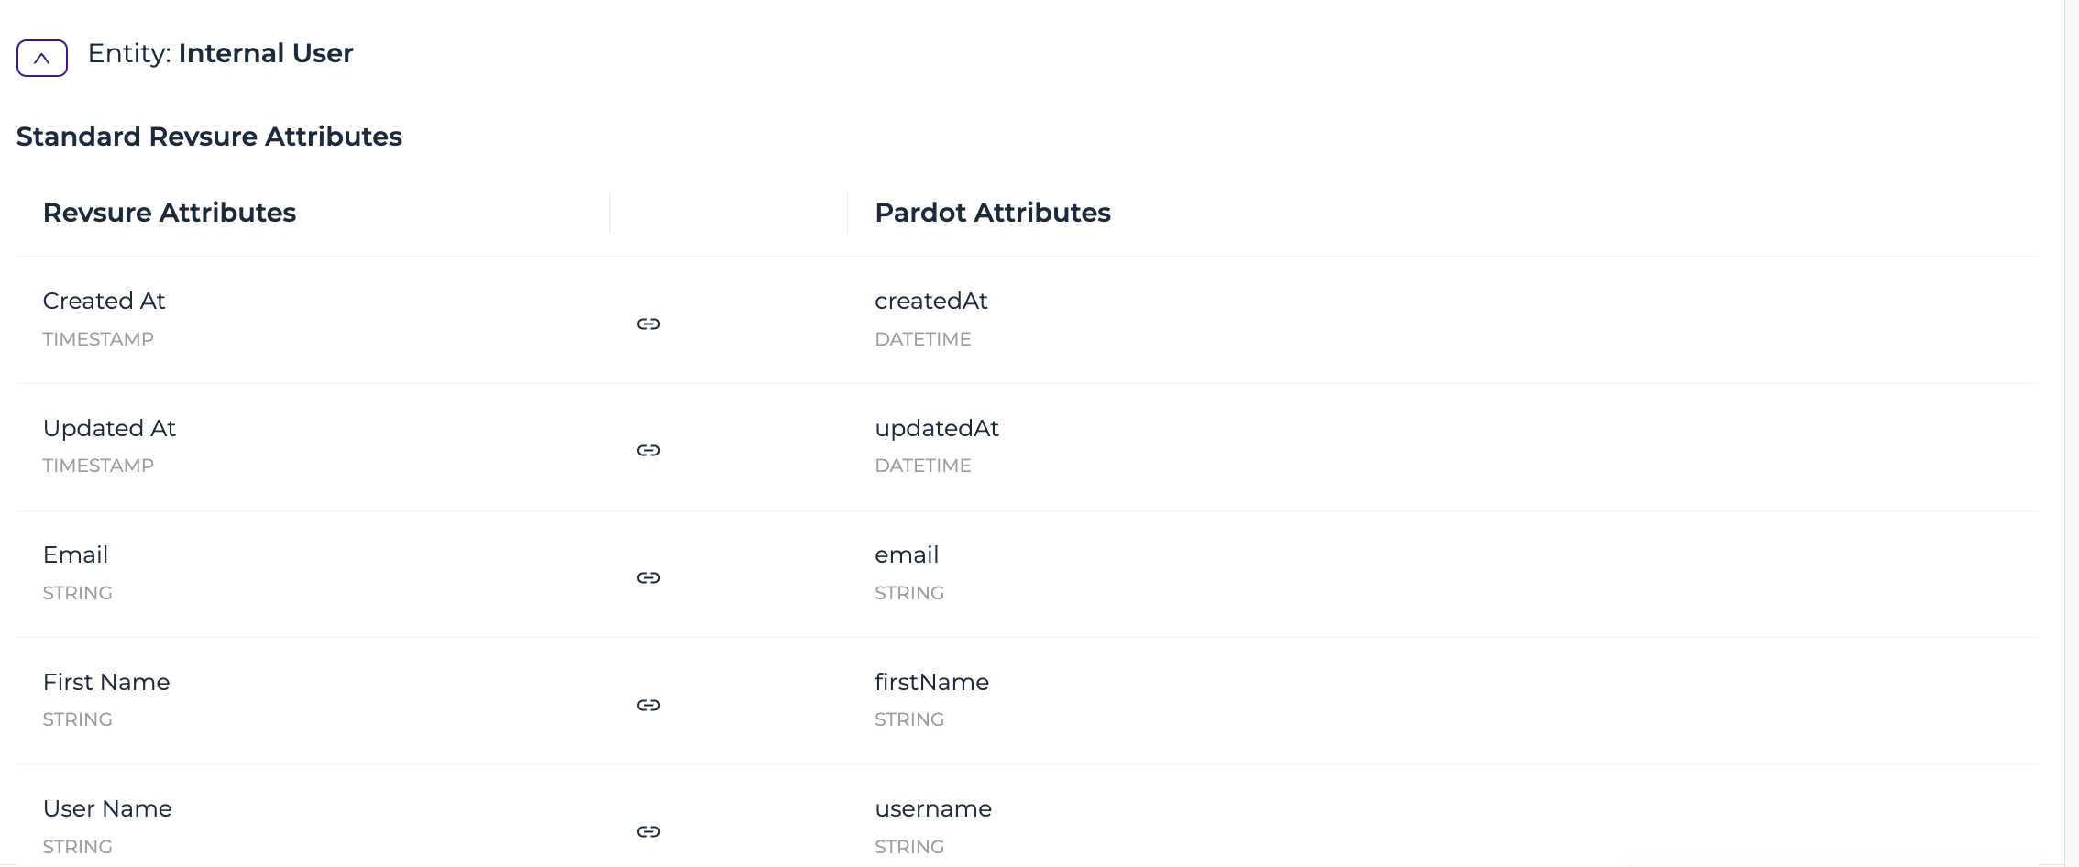Screen dimensions: 2079x867
Task: Select the User Name Revsure attribute
Action: click(107, 808)
